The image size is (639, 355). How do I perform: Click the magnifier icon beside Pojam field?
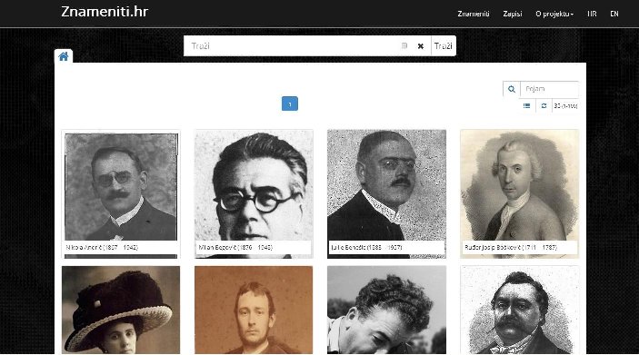coord(512,89)
